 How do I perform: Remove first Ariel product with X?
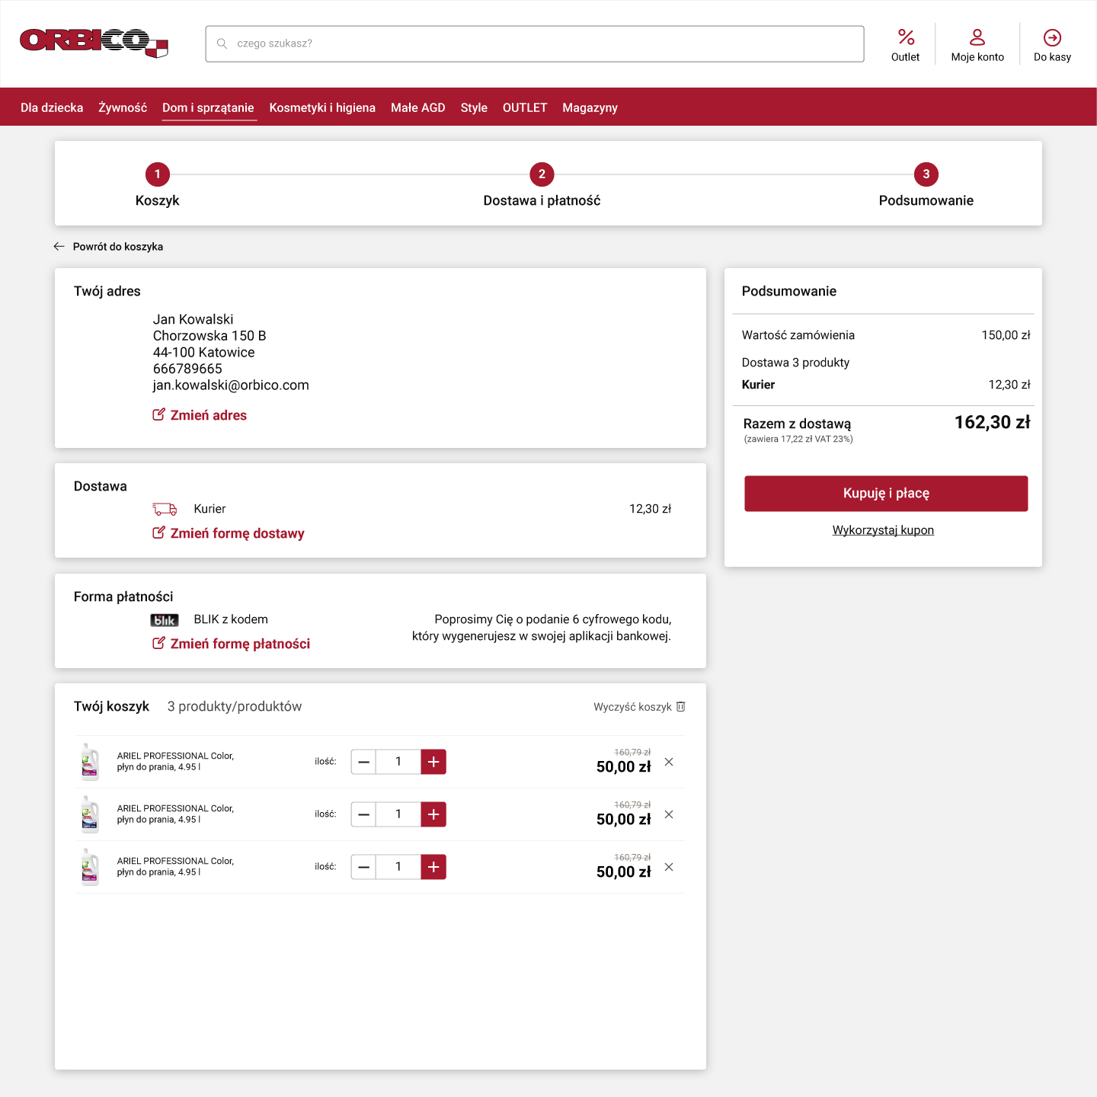pos(669,762)
